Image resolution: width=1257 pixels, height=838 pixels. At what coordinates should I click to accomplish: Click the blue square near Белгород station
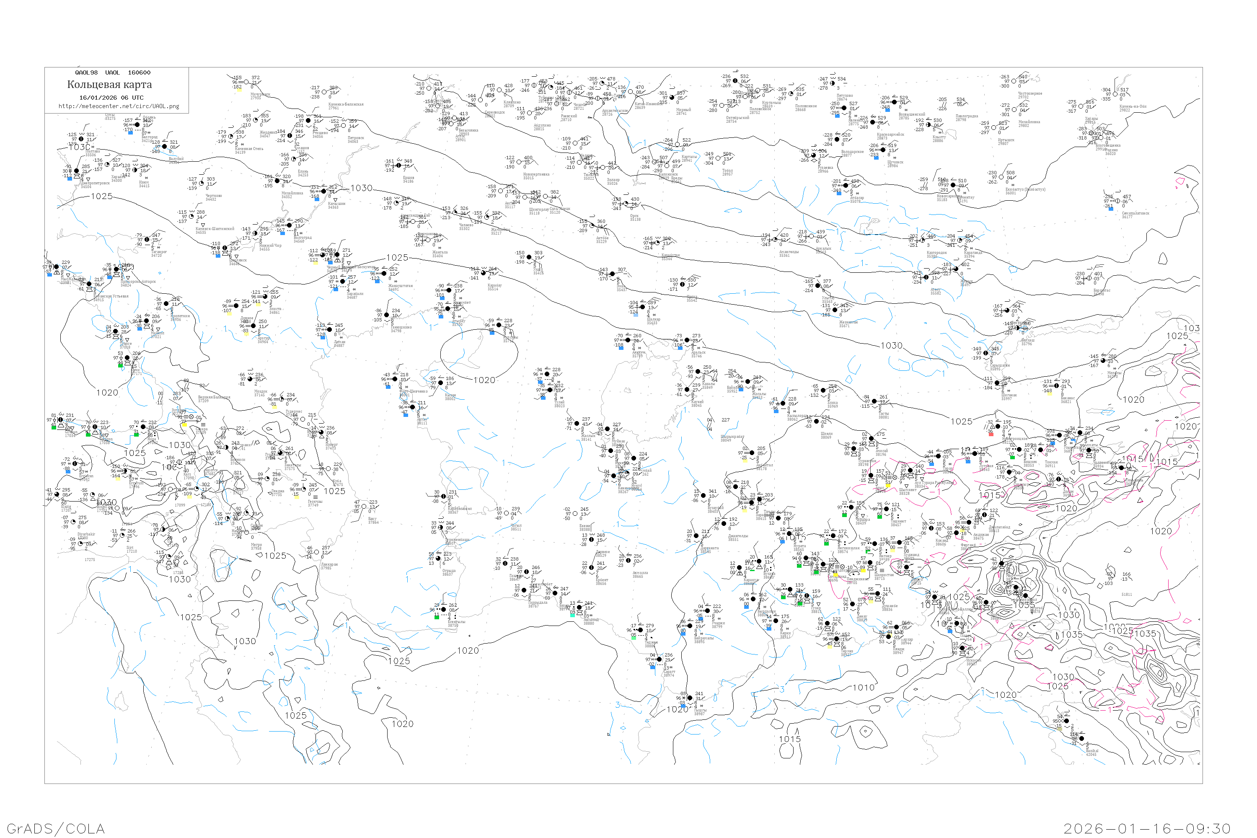[130, 133]
